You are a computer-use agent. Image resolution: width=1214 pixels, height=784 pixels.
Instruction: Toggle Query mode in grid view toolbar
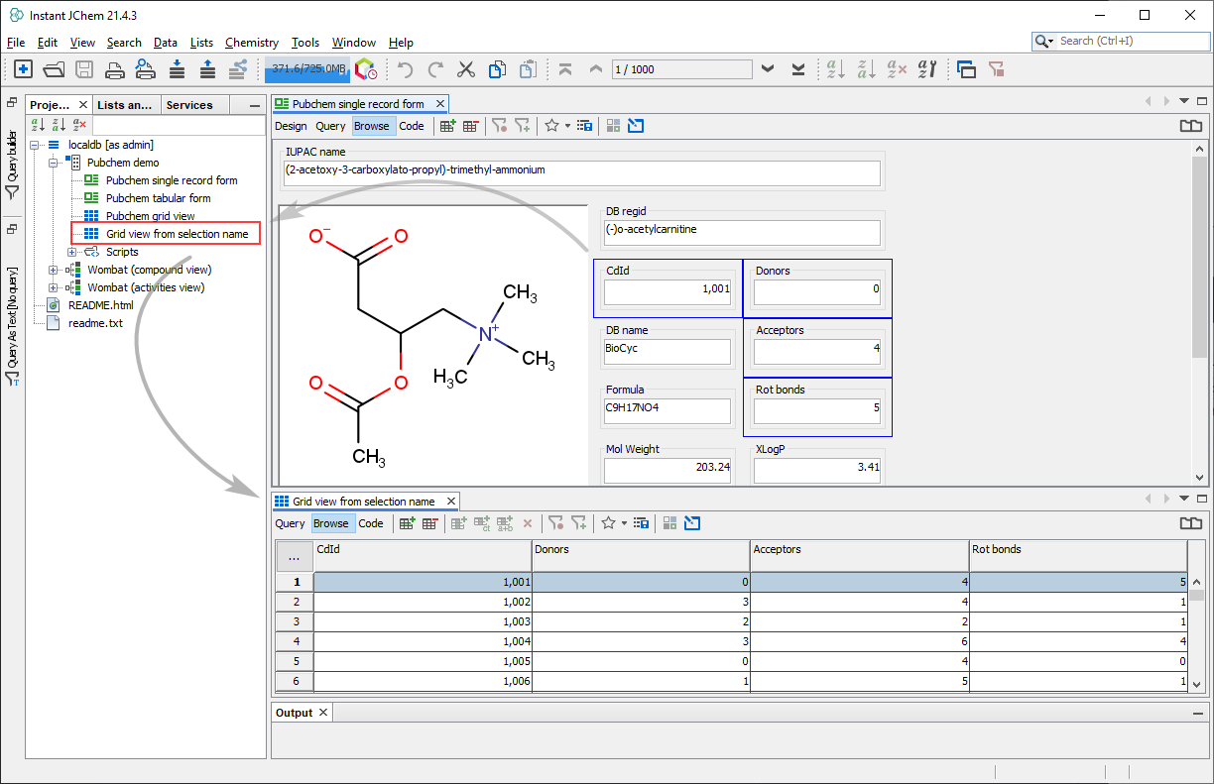(x=291, y=523)
